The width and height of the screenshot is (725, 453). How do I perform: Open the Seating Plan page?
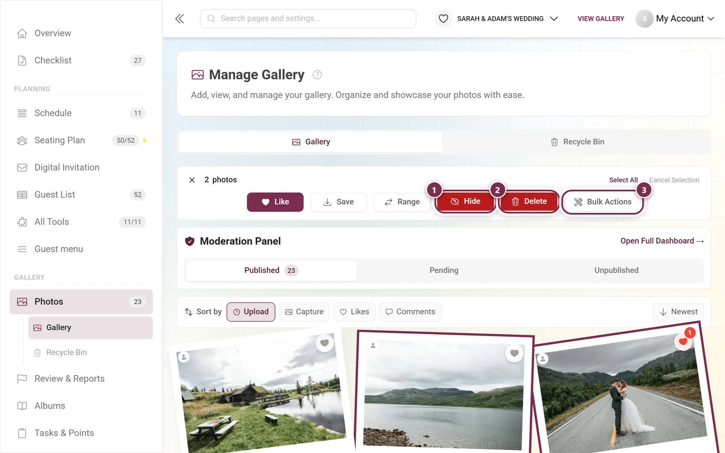(81, 140)
